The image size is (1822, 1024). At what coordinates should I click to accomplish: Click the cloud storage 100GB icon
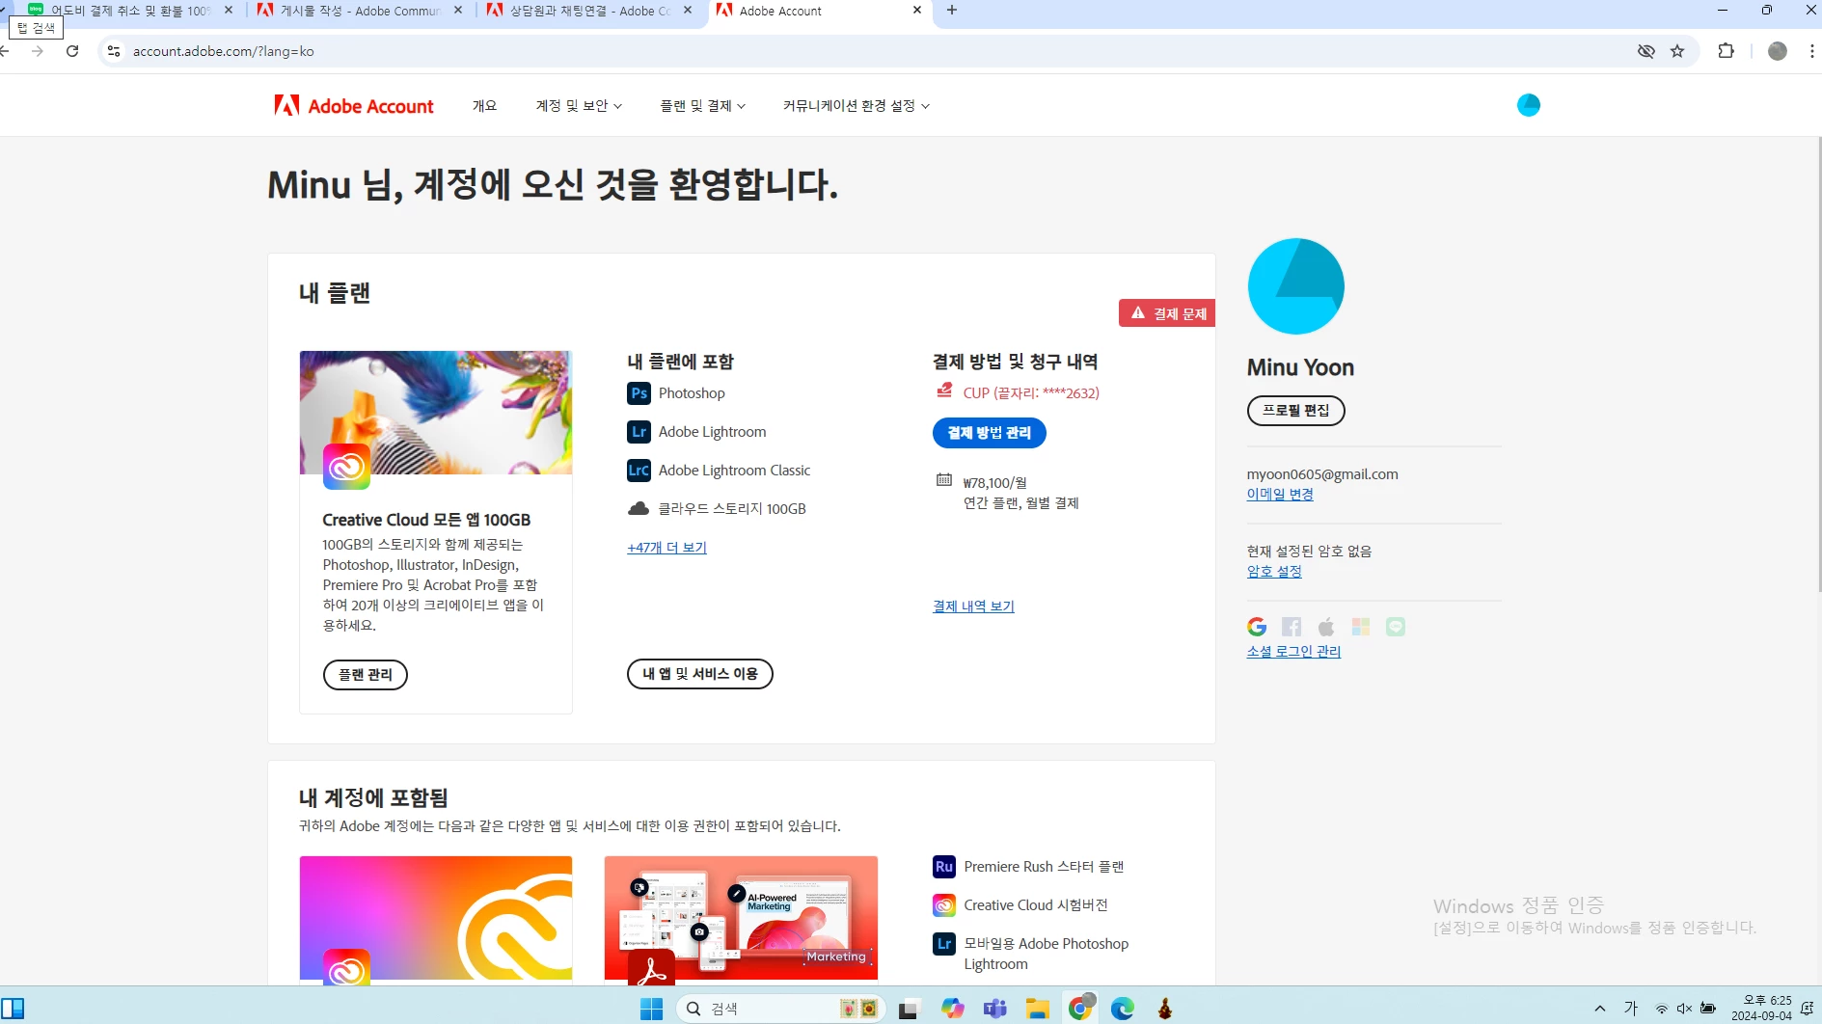pyautogui.click(x=639, y=508)
